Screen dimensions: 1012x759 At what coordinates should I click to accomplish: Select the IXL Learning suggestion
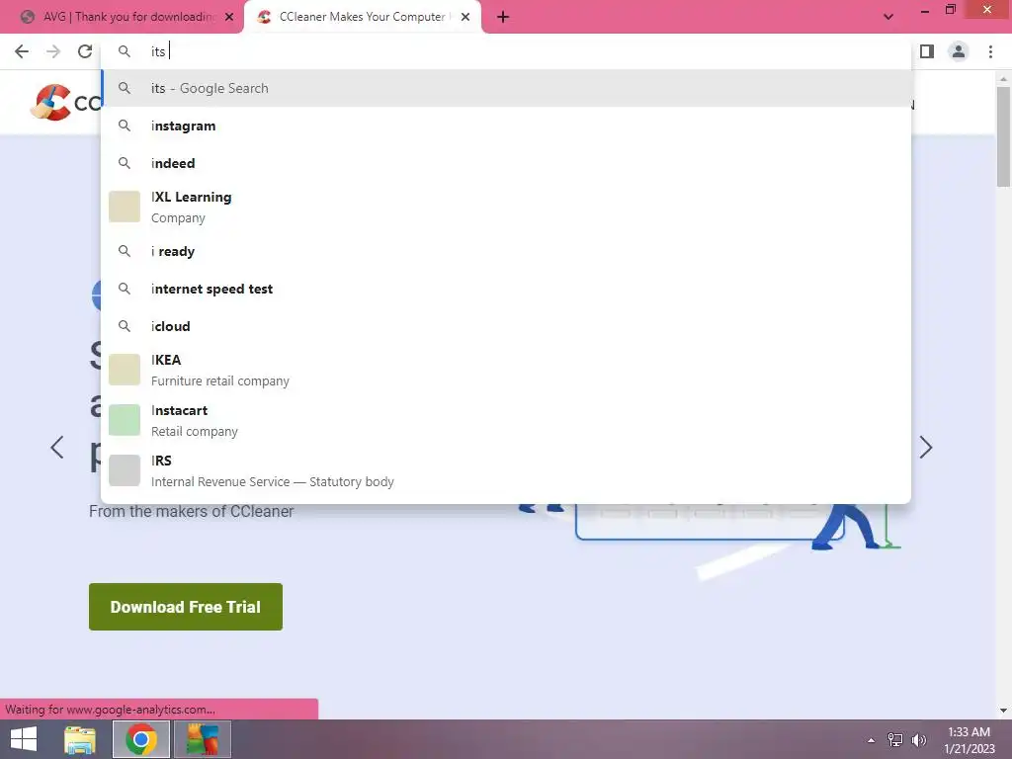click(506, 207)
